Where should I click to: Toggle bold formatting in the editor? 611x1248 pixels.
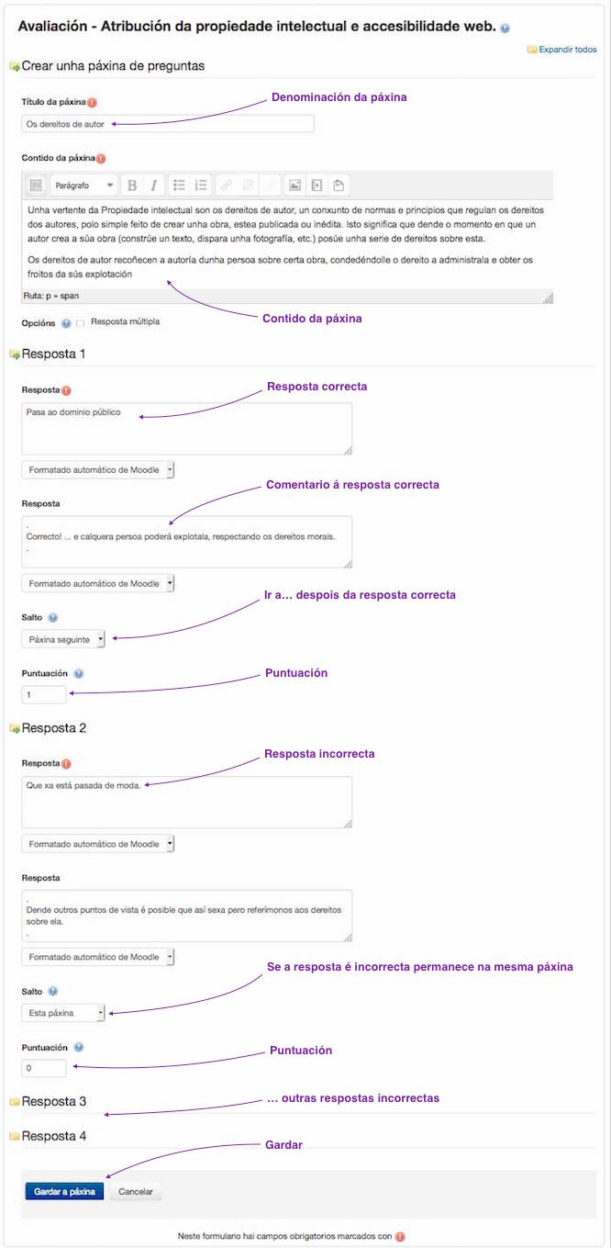point(131,185)
